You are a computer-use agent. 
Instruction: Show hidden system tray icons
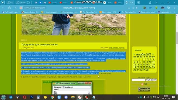point(138,97)
